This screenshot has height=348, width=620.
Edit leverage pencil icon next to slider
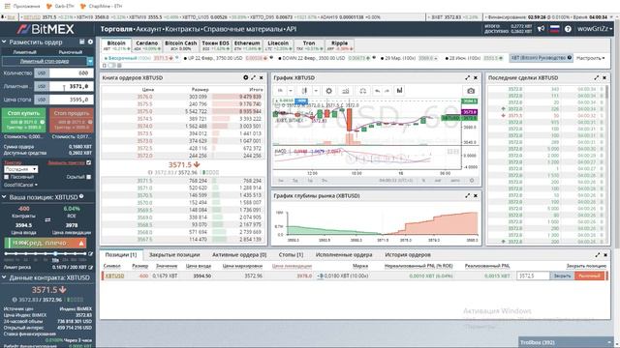coord(90,253)
